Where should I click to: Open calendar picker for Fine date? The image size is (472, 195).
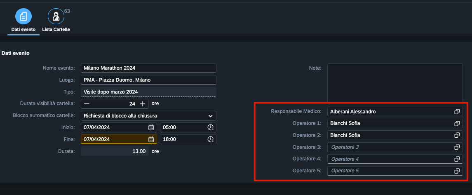click(151, 139)
